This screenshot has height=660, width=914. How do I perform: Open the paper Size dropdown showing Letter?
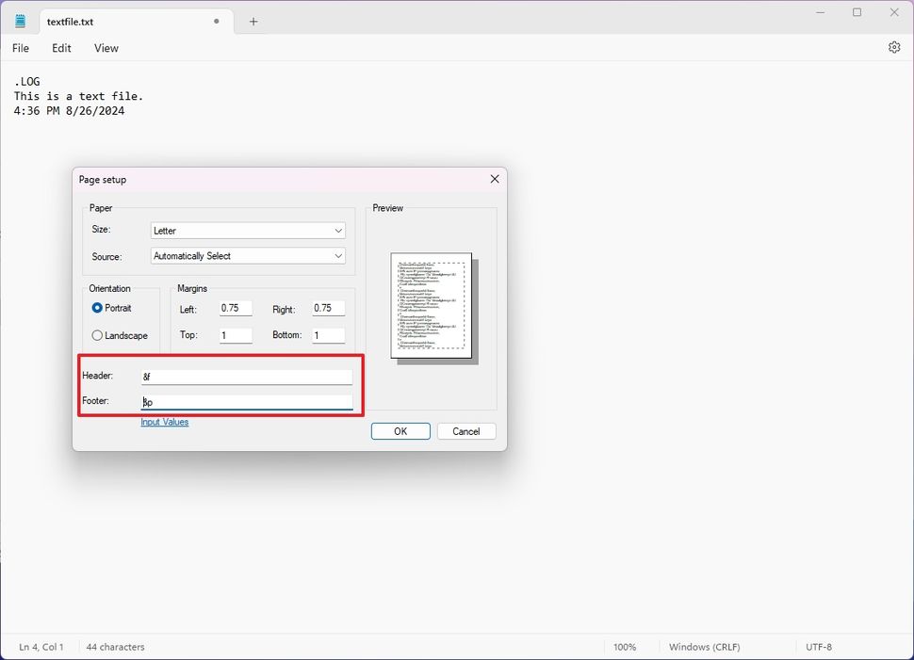point(247,230)
